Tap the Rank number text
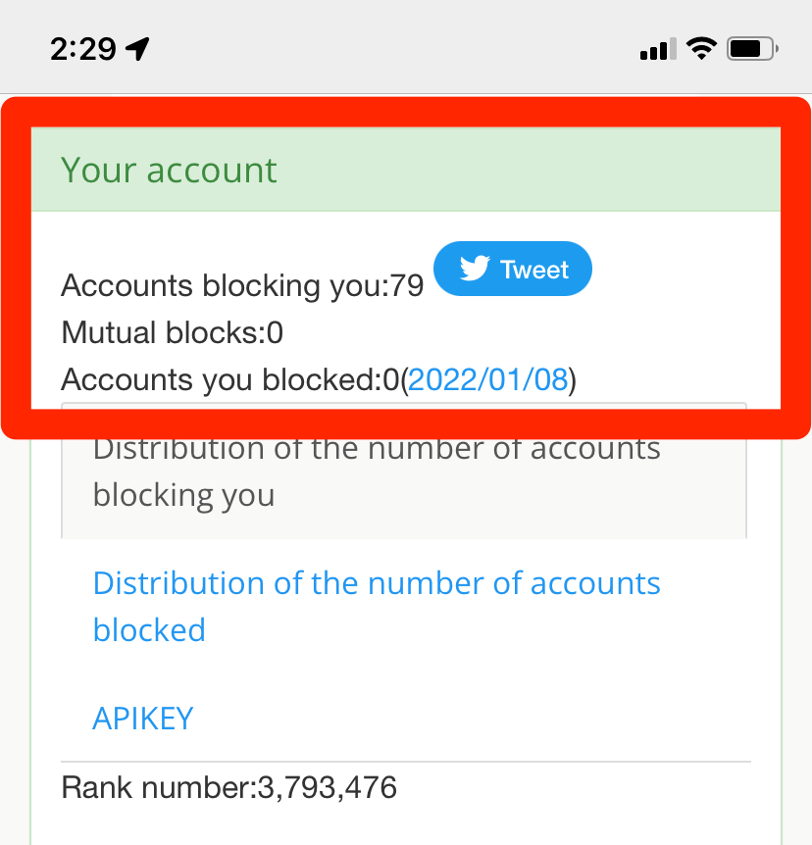Screen dimensions: 812x845 [229, 787]
